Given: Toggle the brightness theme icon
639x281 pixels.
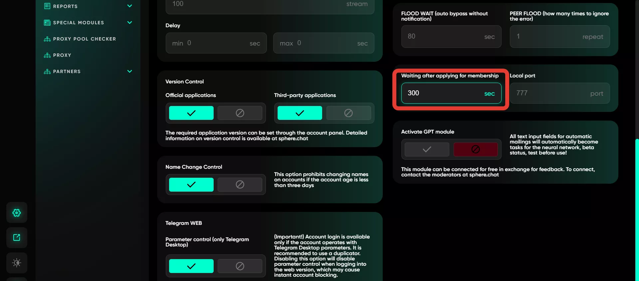Looking at the screenshot, I should point(17,263).
